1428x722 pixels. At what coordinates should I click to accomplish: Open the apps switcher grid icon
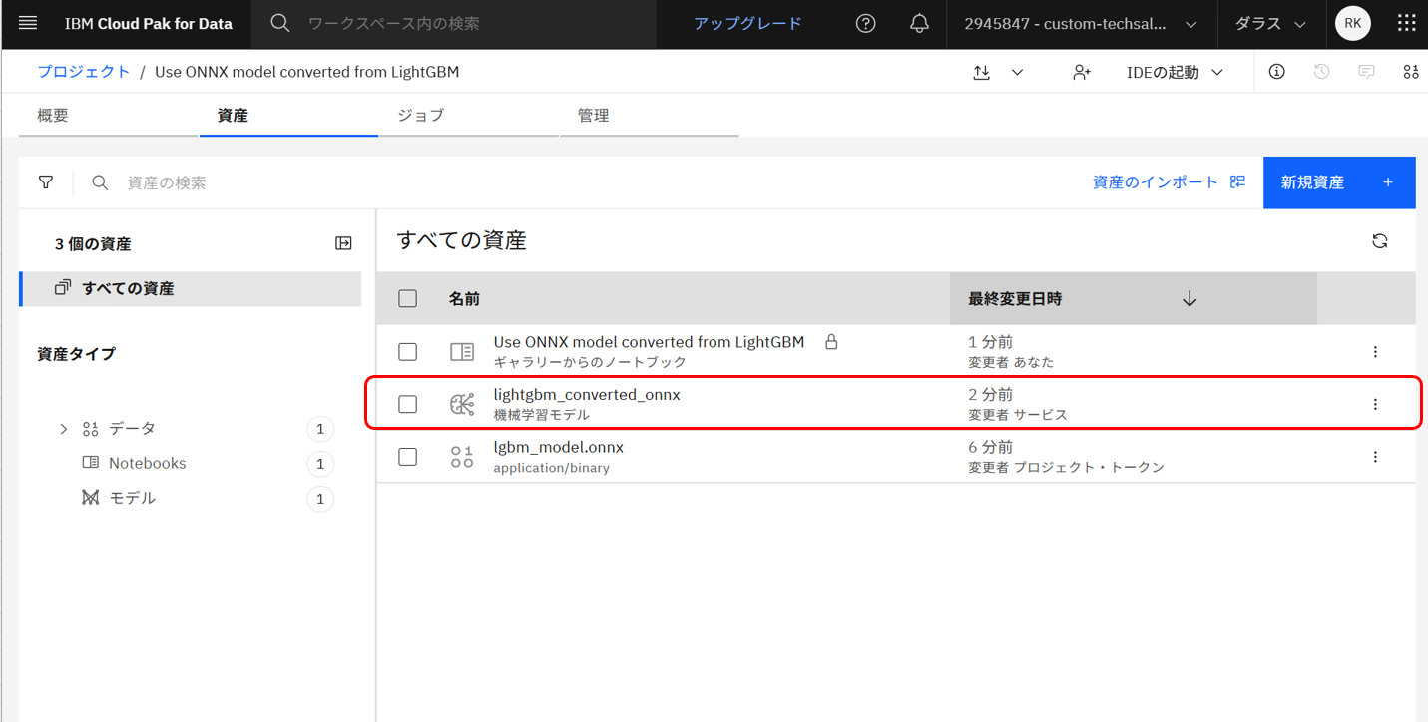1406,22
